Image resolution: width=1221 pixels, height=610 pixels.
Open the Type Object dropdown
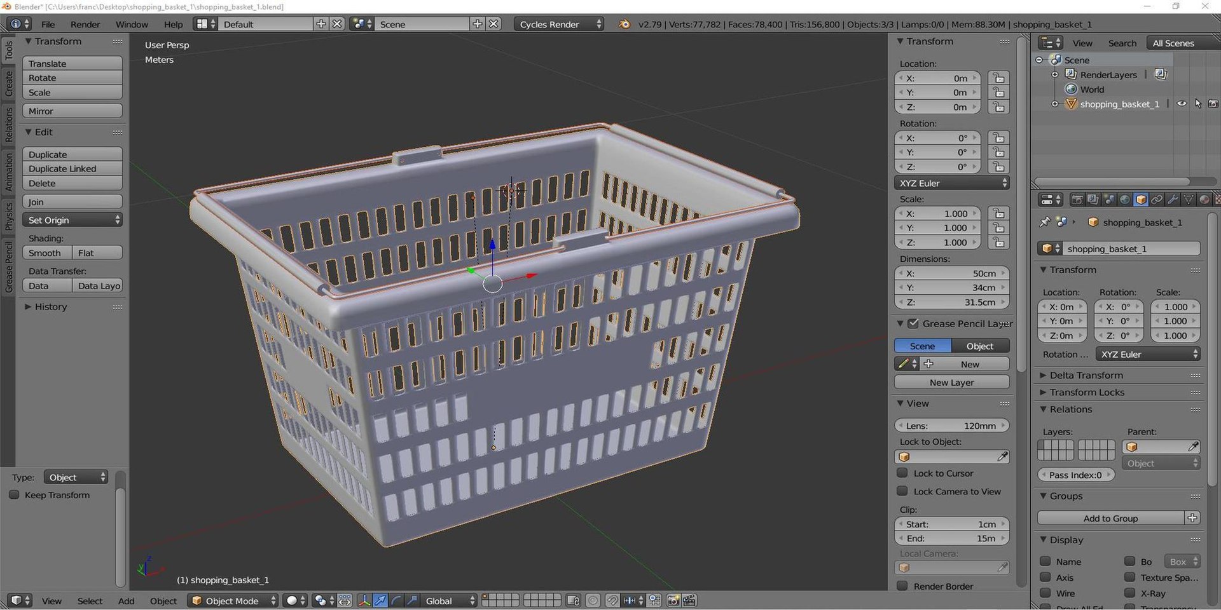click(76, 477)
